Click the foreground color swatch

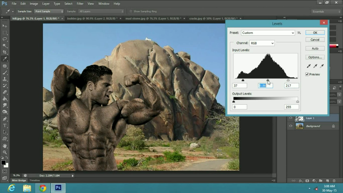pyautogui.click(x=3, y=163)
